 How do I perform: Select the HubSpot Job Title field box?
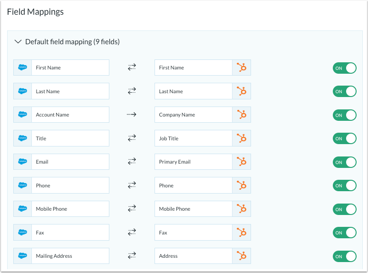pyautogui.click(x=194, y=138)
